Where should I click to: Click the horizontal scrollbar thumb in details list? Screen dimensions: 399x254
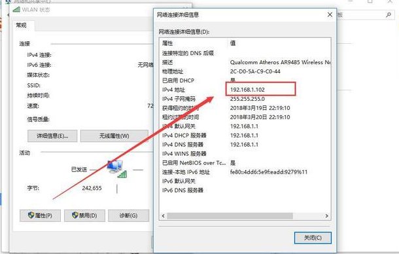click(x=230, y=216)
